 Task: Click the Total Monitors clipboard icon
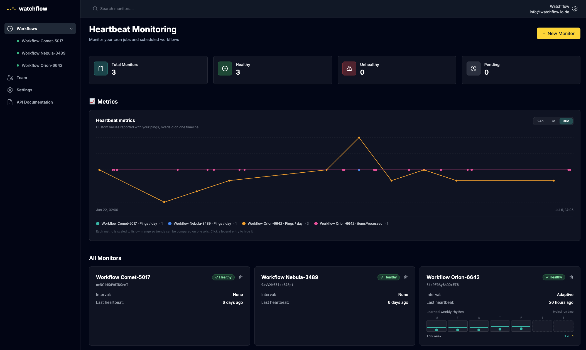click(x=101, y=68)
